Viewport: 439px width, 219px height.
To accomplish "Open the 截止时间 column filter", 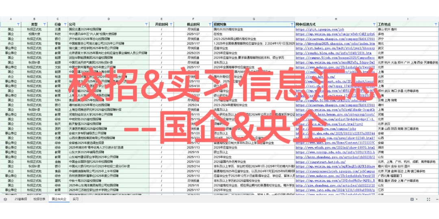I will tap(210, 24).
